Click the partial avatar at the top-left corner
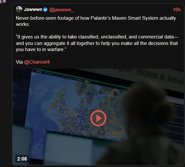Viewport: 185px width, 167px height. (x=3, y=1)
